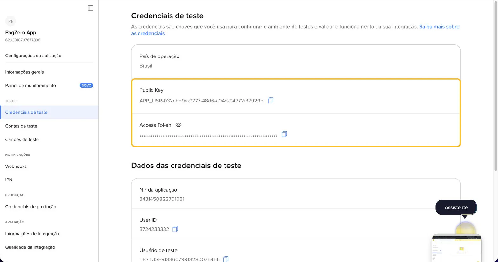The height and width of the screenshot is (262, 498).
Task: Go to Contas de teste
Action: [21, 126]
